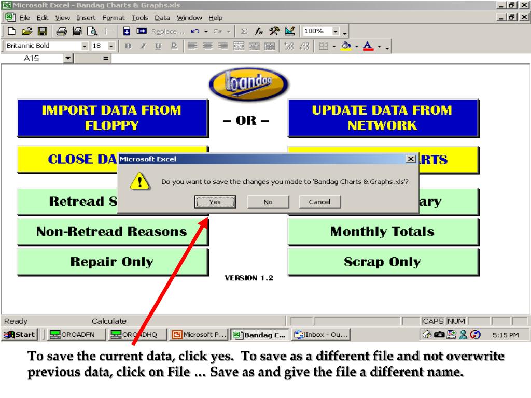Image resolution: width=531 pixels, height=398 pixels.
Task: Click the yellow warning icon in the dialog
Action: [x=140, y=181]
